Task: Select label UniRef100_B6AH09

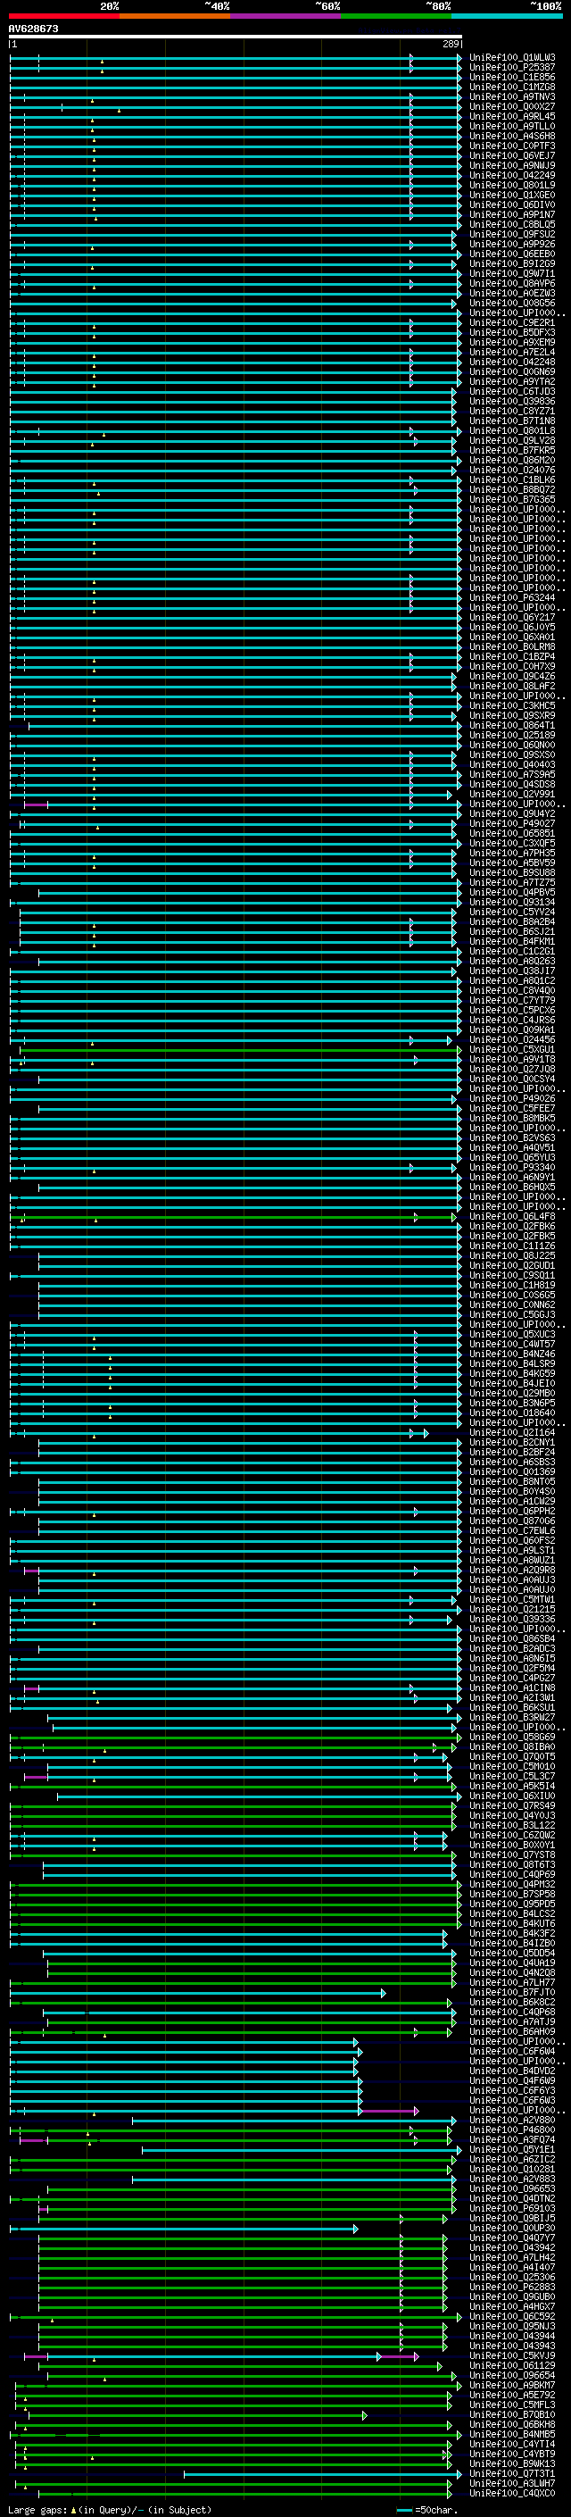Action: point(511,2033)
